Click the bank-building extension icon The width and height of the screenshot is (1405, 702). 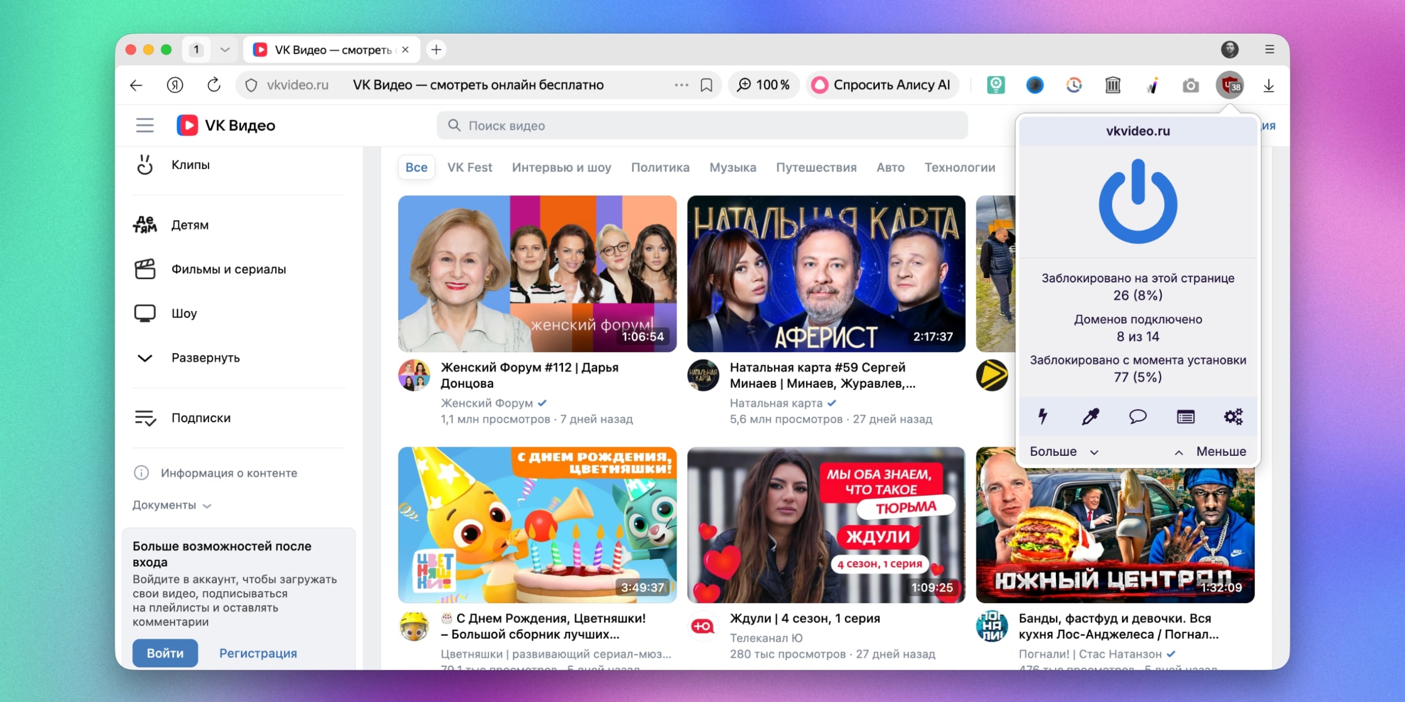(x=1113, y=85)
